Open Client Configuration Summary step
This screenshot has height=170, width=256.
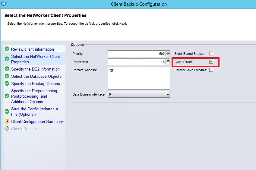tap(37, 121)
